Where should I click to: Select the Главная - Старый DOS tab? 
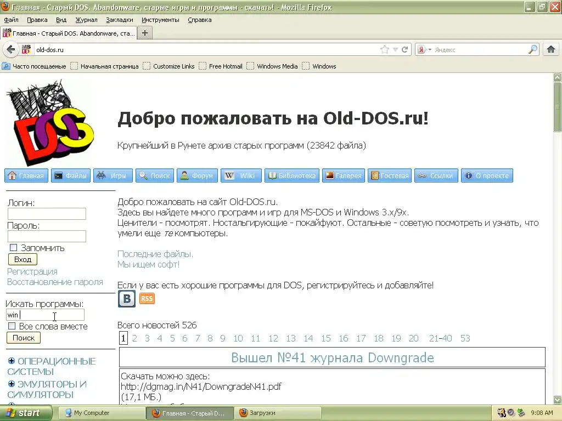pyautogui.click(x=69, y=33)
